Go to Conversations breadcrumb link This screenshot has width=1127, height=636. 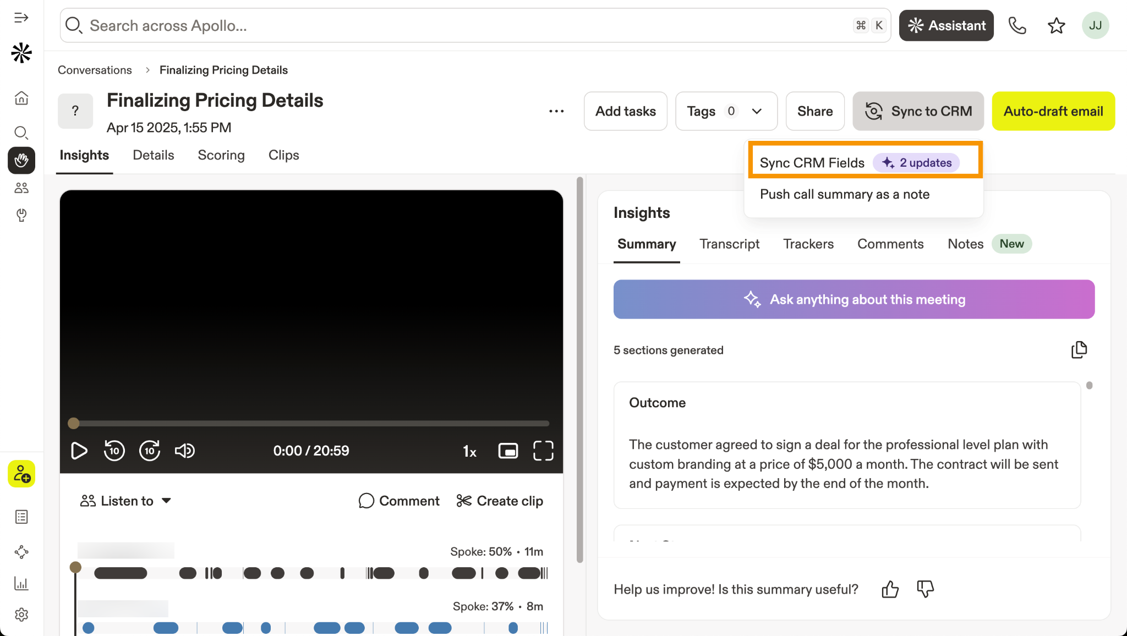(95, 70)
